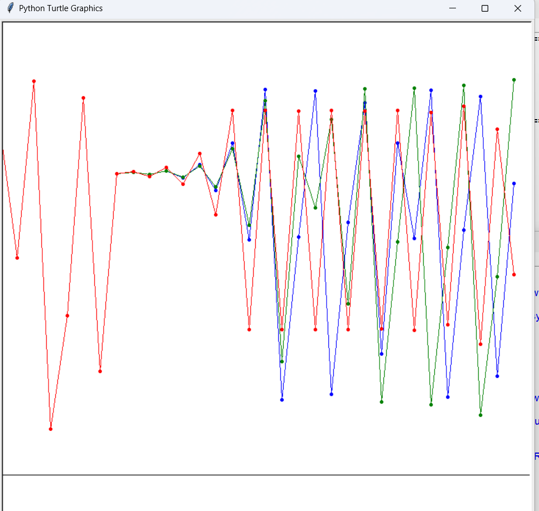
Task: Click the feather icon in the title bar
Action: coord(10,8)
